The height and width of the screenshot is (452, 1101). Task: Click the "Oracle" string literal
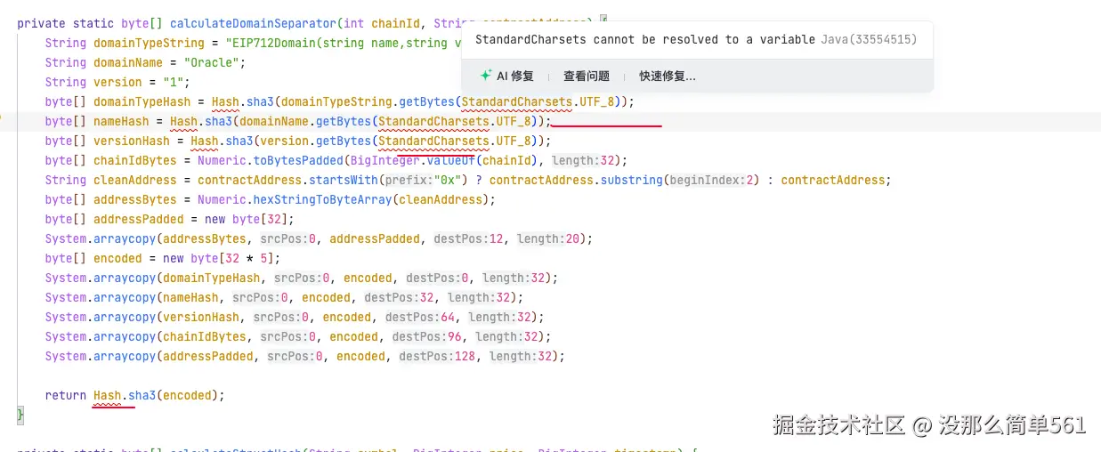pos(214,62)
